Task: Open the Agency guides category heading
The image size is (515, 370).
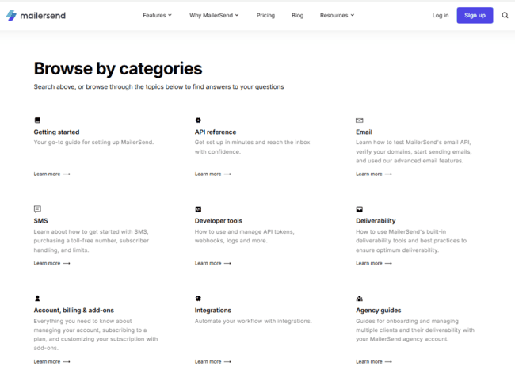Action: pyautogui.click(x=378, y=310)
